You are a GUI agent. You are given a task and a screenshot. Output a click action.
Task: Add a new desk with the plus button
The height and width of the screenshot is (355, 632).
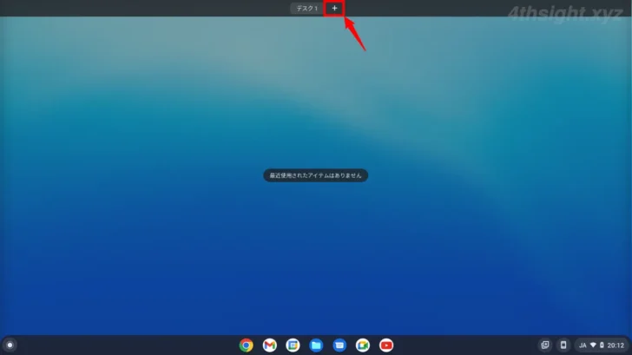334,8
